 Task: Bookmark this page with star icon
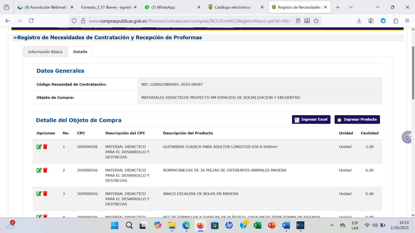tap(316, 21)
